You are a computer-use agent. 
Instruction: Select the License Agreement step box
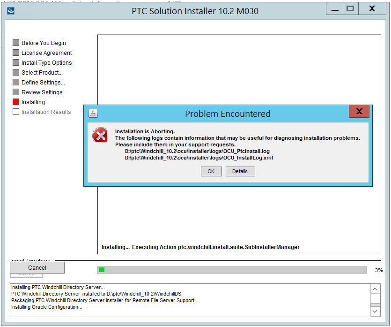[16, 53]
